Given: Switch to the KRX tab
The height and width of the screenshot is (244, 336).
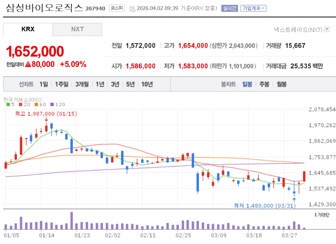Looking at the screenshot, I should click(28, 29).
